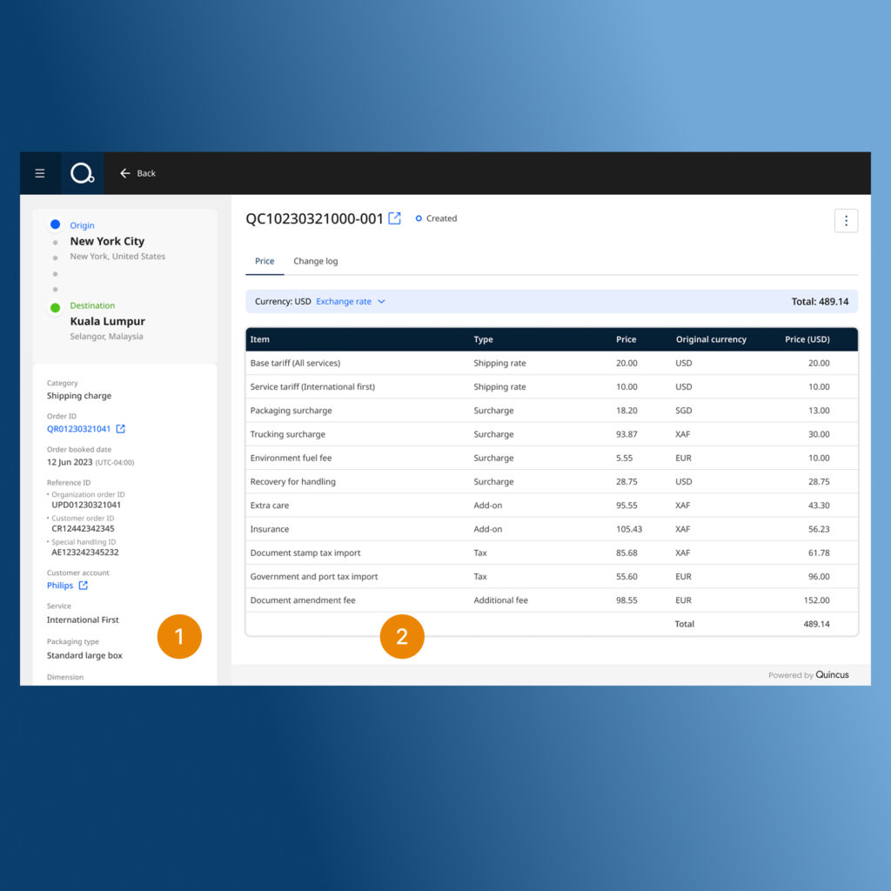Click the Price column header
Viewport: 891px width, 891px height.
tap(626, 339)
